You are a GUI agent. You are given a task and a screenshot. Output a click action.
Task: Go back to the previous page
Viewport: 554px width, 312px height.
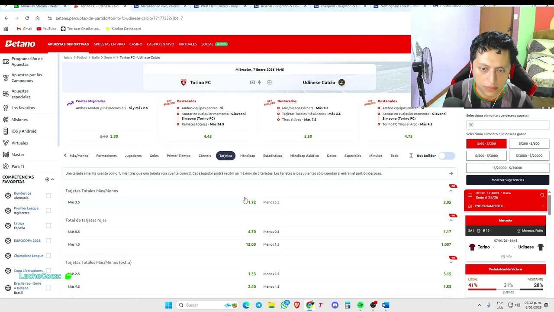[6, 18]
